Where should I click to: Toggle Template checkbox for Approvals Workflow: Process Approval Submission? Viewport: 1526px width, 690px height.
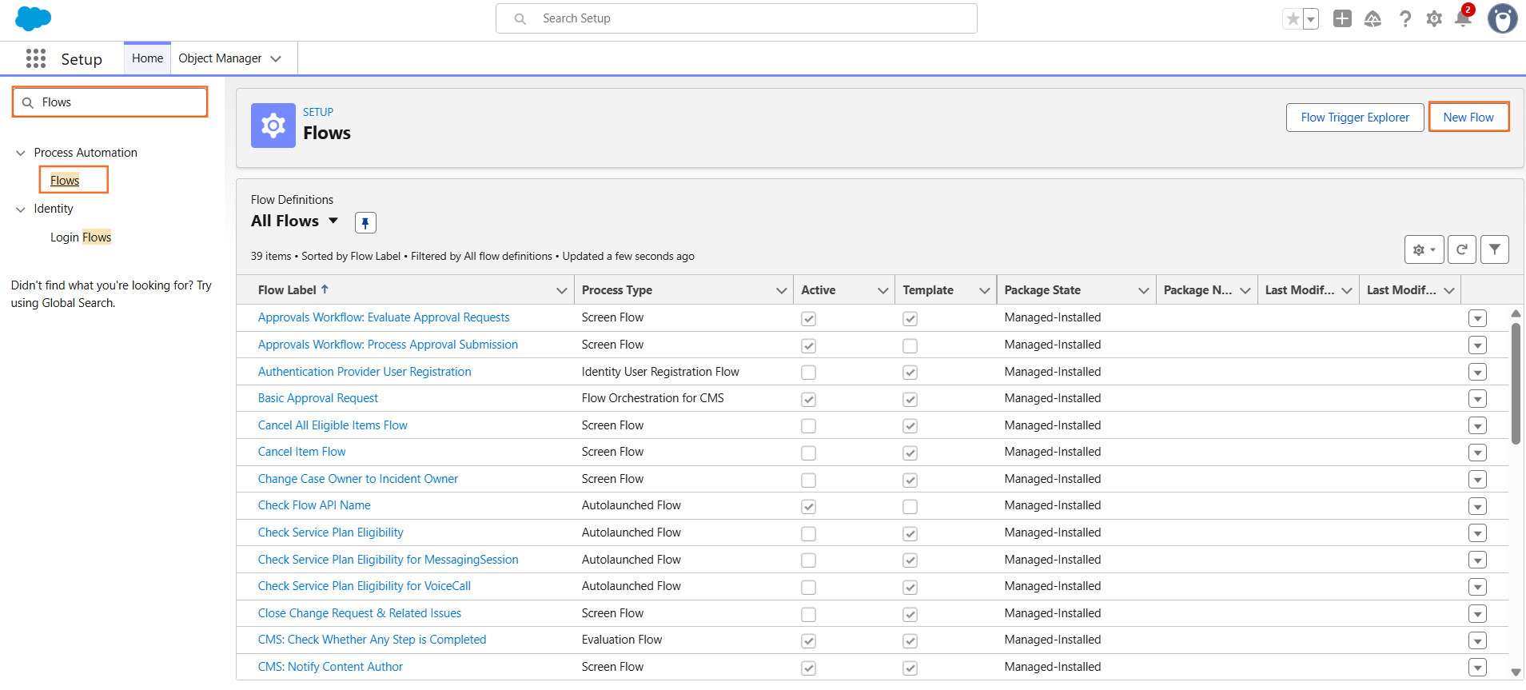tap(910, 345)
